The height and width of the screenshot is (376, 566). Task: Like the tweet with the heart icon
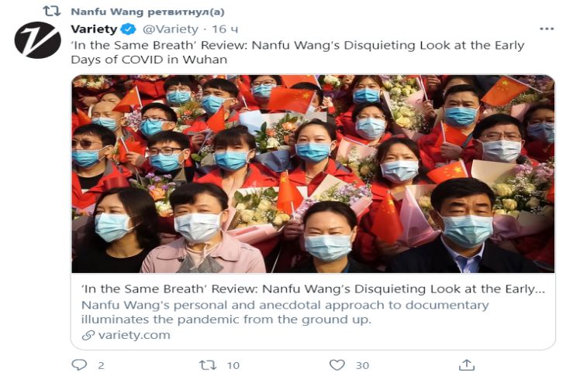point(336,365)
